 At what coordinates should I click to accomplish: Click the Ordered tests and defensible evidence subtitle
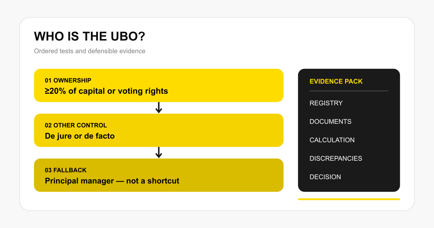tap(90, 51)
